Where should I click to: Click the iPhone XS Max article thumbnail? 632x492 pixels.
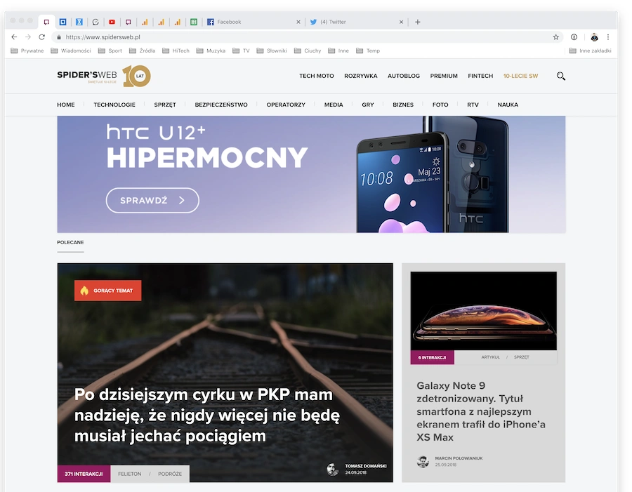click(484, 311)
